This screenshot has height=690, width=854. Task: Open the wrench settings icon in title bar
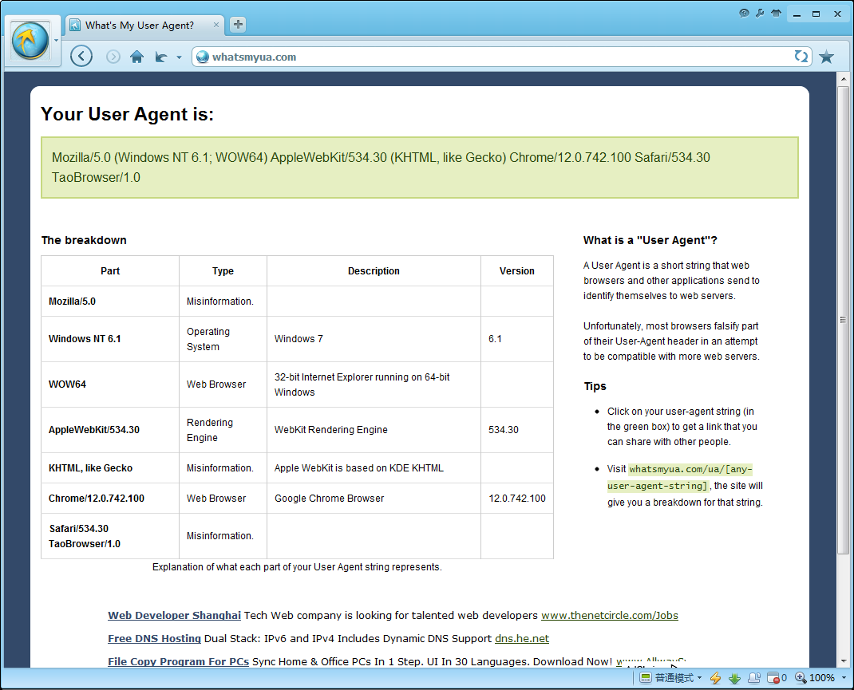[760, 13]
